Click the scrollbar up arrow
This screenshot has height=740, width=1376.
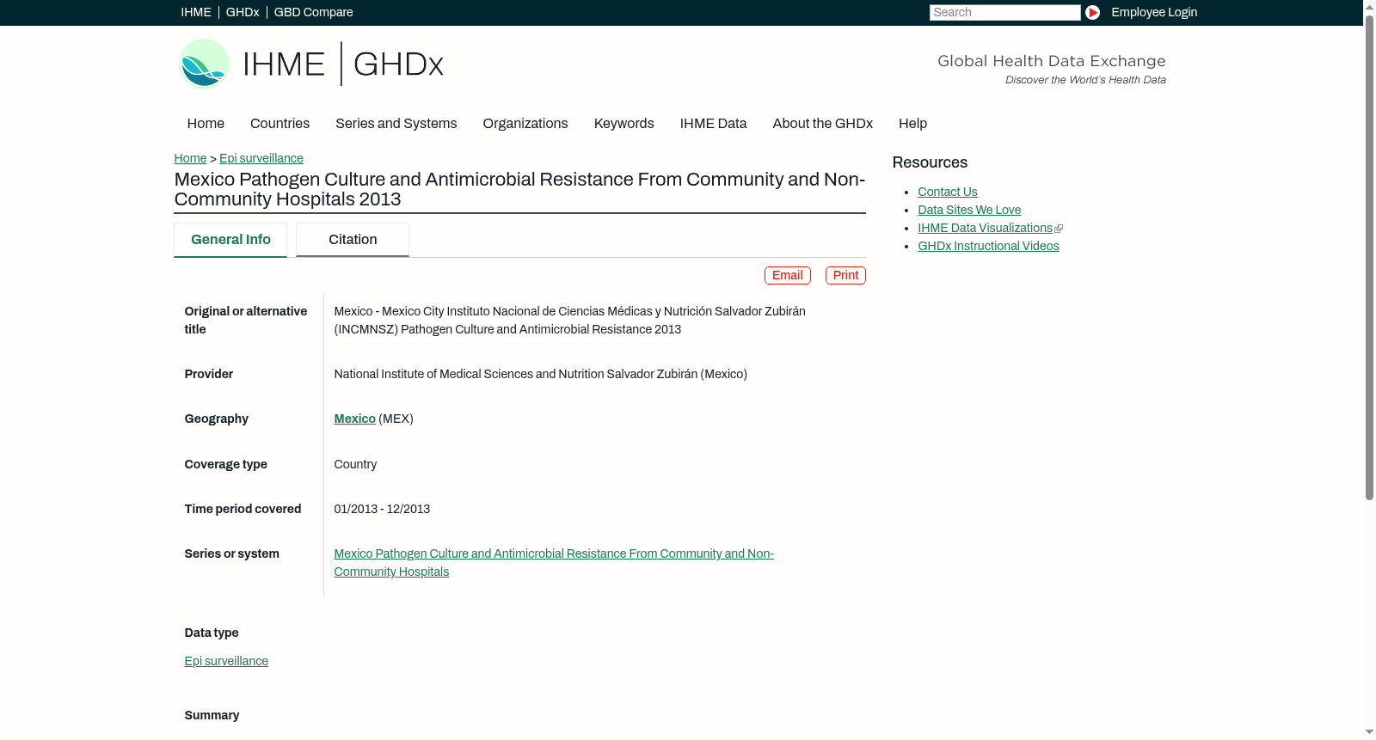1369,6
